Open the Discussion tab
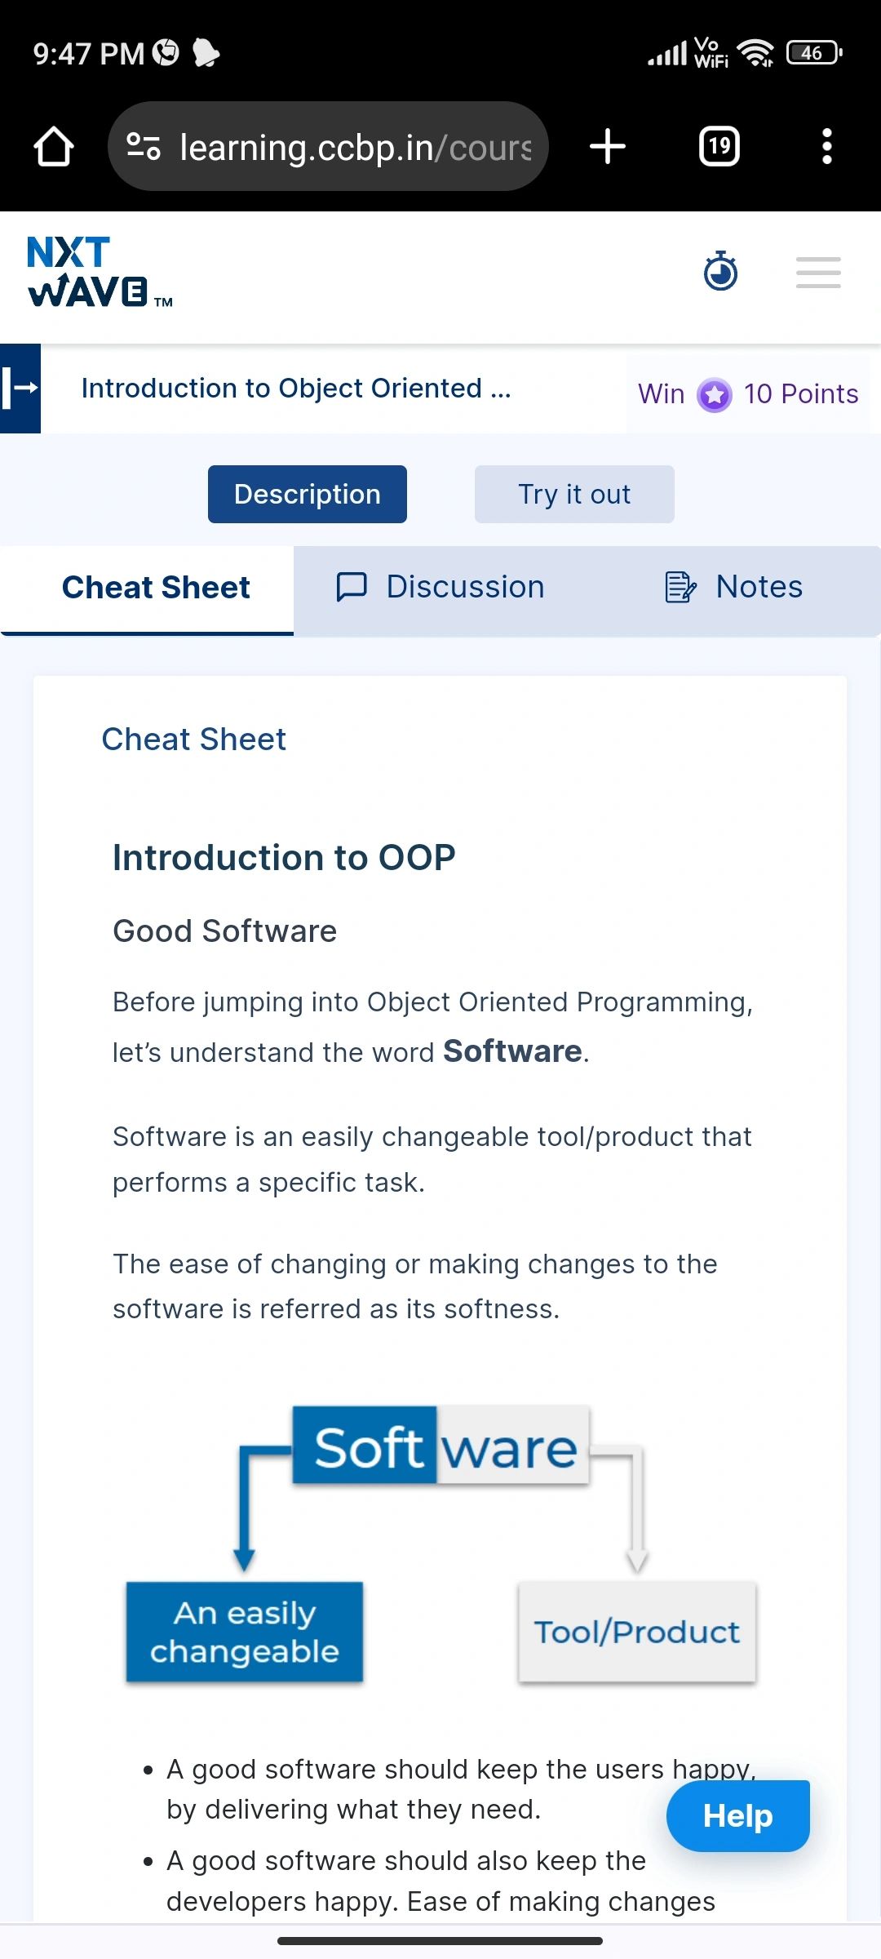 [x=440, y=588]
